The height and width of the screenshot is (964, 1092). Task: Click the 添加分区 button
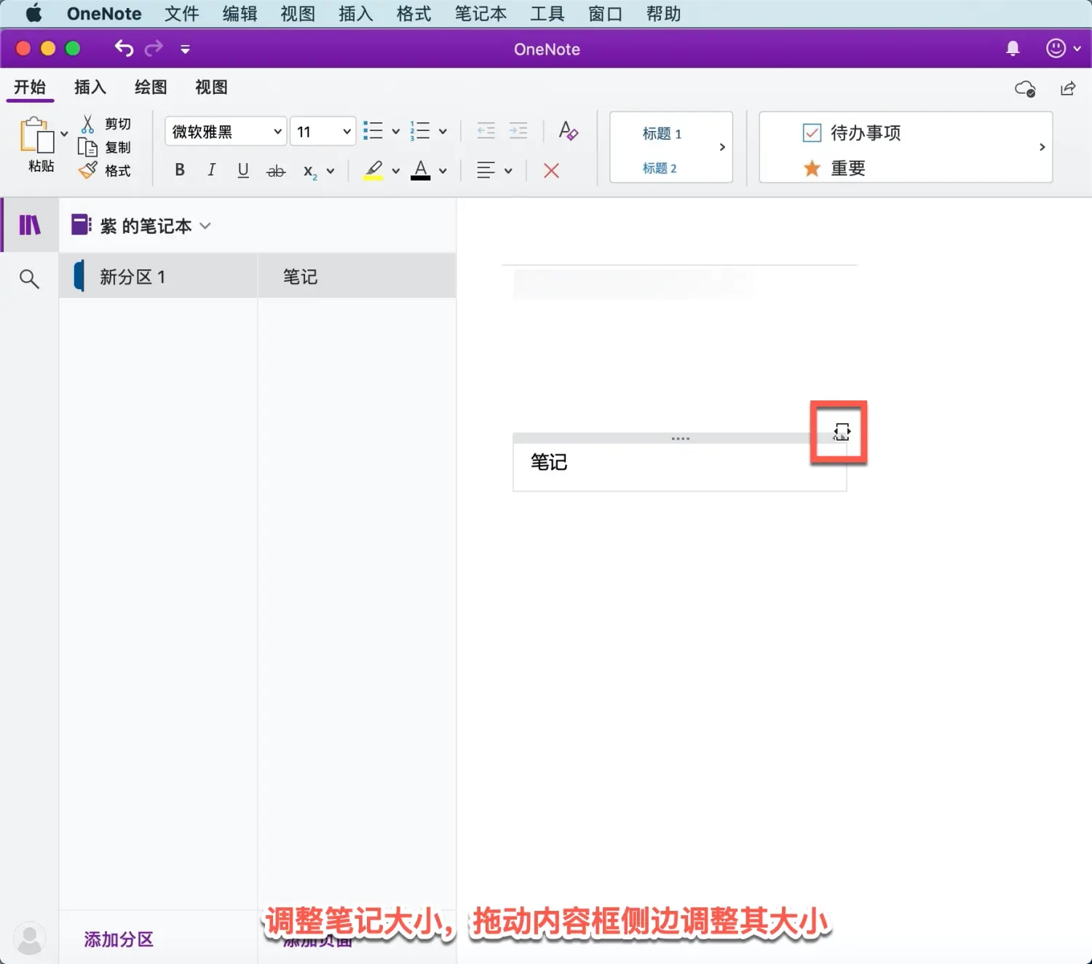coord(118,939)
